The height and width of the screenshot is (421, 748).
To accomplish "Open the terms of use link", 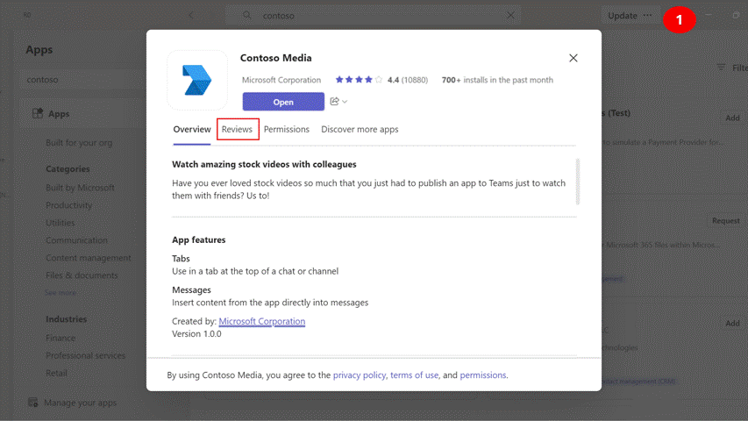I will [x=414, y=375].
